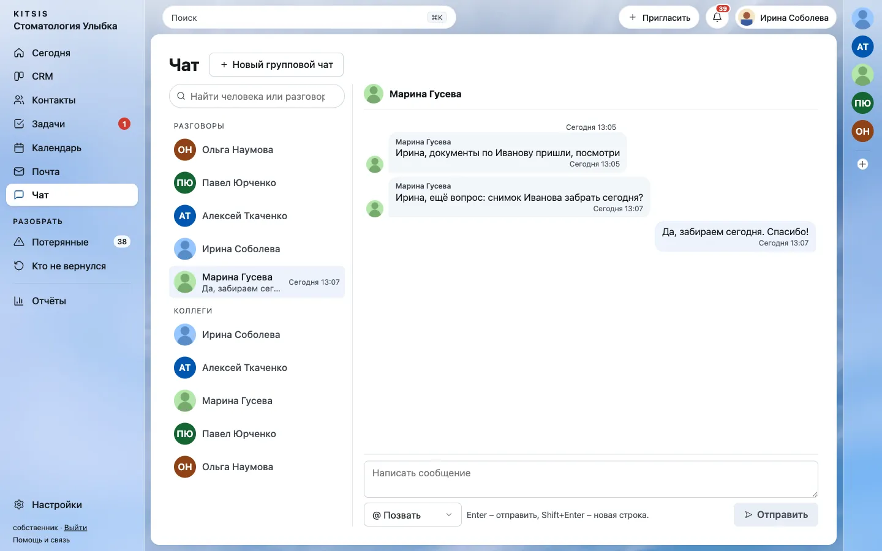Select Ольга Наумова under Коллеги
The height and width of the screenshot is (551, 882).
(x=257, y=467)
